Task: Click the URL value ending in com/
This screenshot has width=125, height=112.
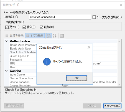Action: click(97, 63)
